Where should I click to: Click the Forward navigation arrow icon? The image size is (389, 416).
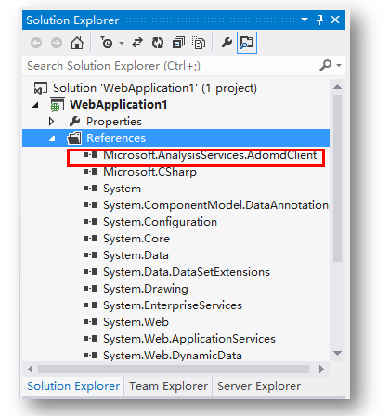[57, 43]
